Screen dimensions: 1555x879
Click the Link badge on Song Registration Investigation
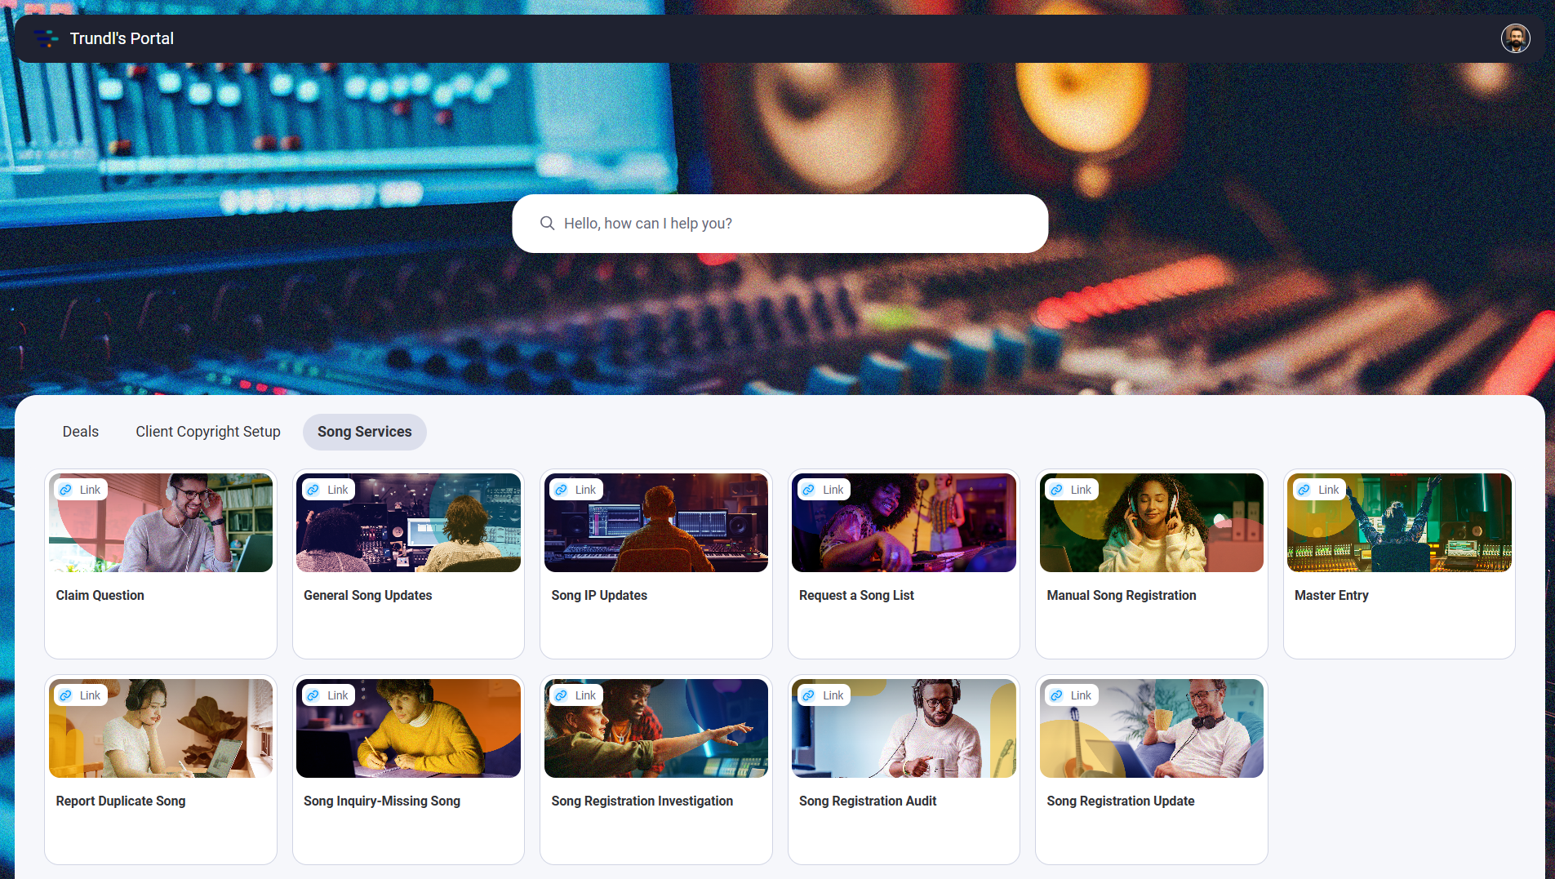(x=576, y=695)
